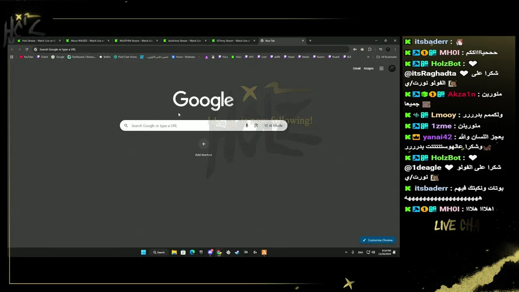Open the Lozh bookmark
Screen dimensions: 519x292
262,57
